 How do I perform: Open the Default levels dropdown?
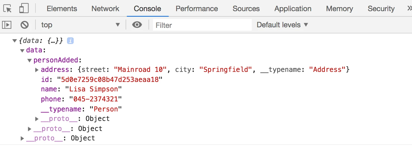(x=282, y=25)
